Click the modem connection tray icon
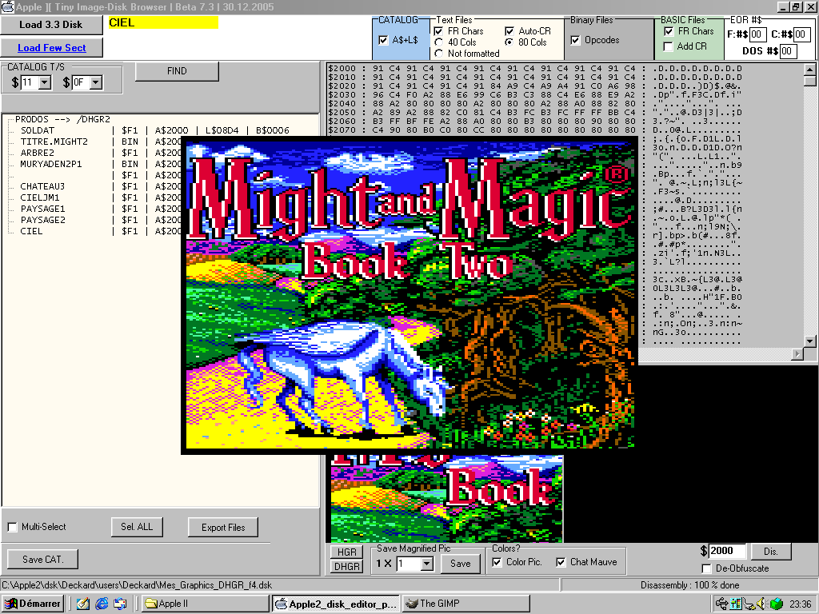The image size is (819, 614). (749, 604)
